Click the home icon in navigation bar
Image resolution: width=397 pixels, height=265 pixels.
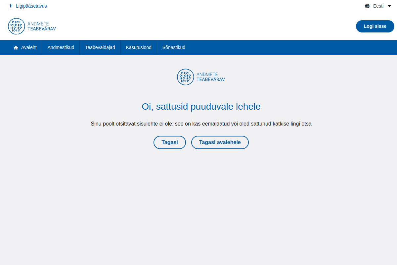click(x=16, y=48)
